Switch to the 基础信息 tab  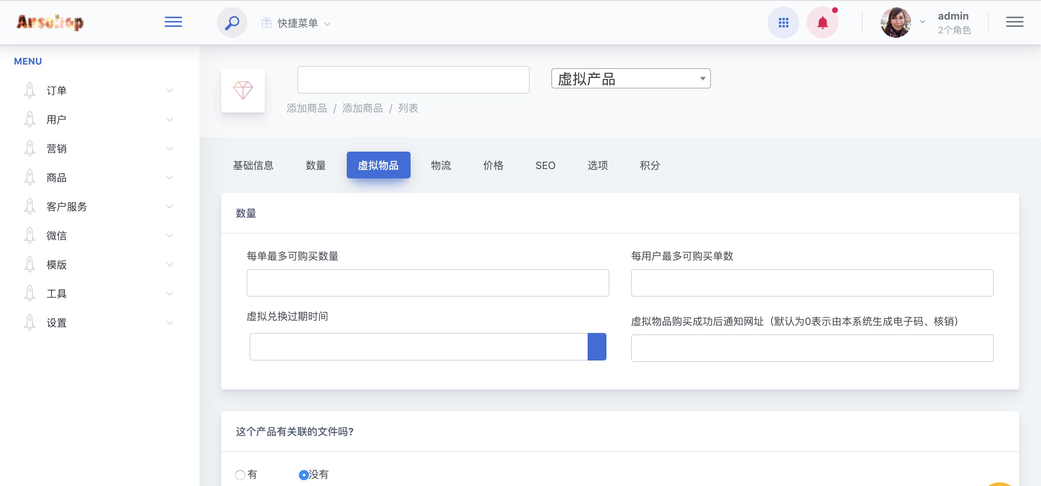coord(253,165)
